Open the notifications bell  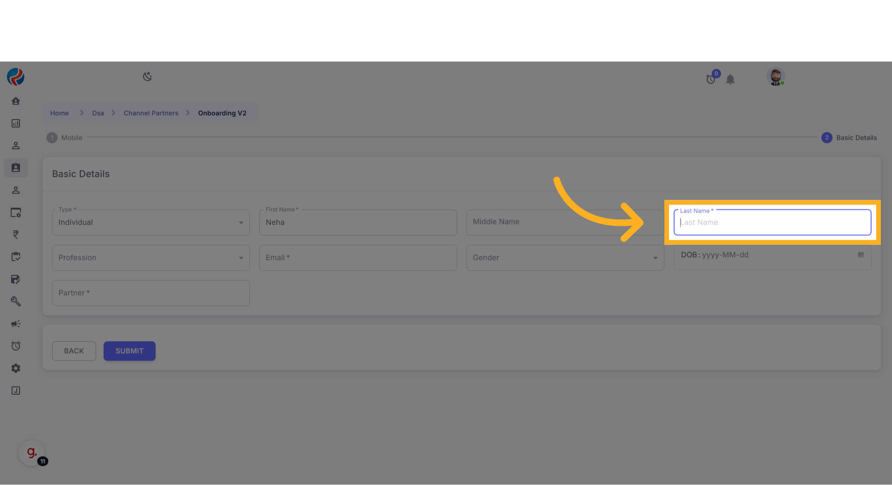click(730, 80)
